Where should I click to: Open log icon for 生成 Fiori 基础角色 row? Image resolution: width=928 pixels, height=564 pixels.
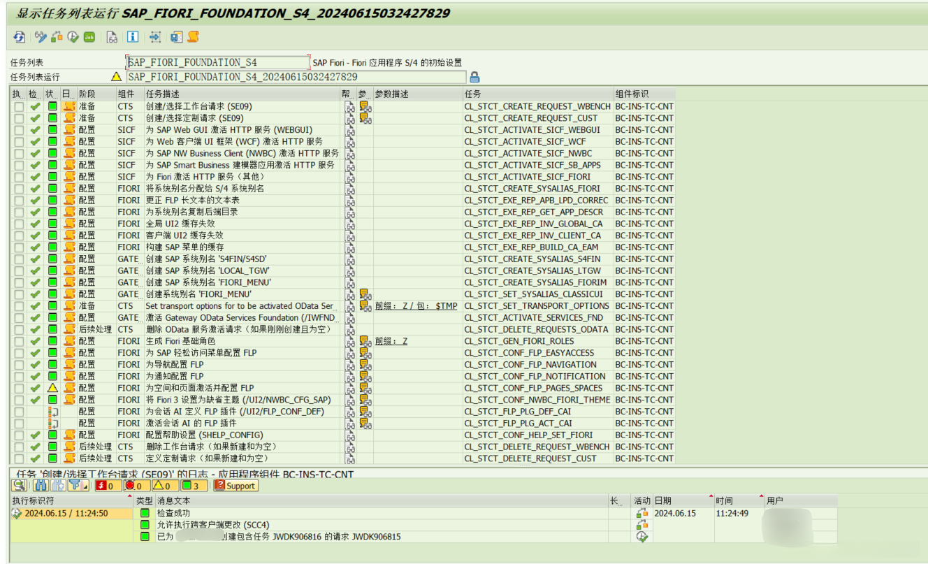click(68, 341)
